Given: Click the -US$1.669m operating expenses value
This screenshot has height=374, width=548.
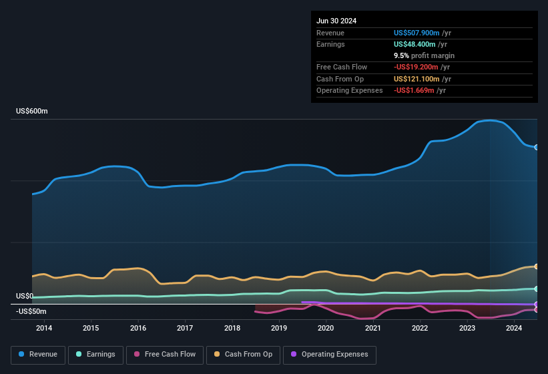Looking at the screenshot, I should [x=414, y=91].
